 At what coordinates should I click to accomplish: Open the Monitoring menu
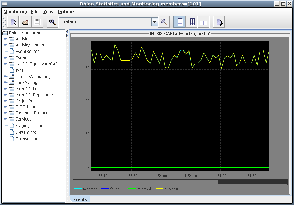[x=15, y=12]
